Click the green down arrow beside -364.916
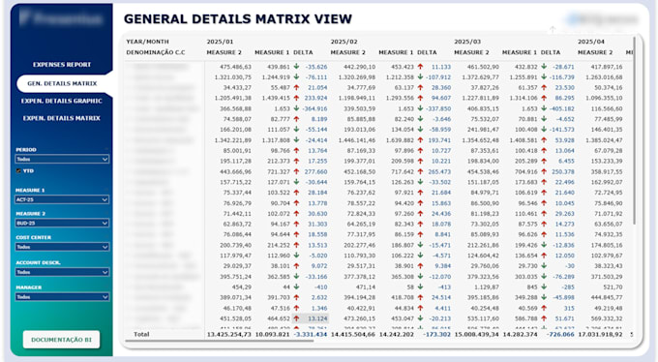Viewport: 658px width, 362px height. 296,108
